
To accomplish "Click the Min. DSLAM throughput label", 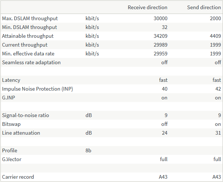I will click(29, 27).
